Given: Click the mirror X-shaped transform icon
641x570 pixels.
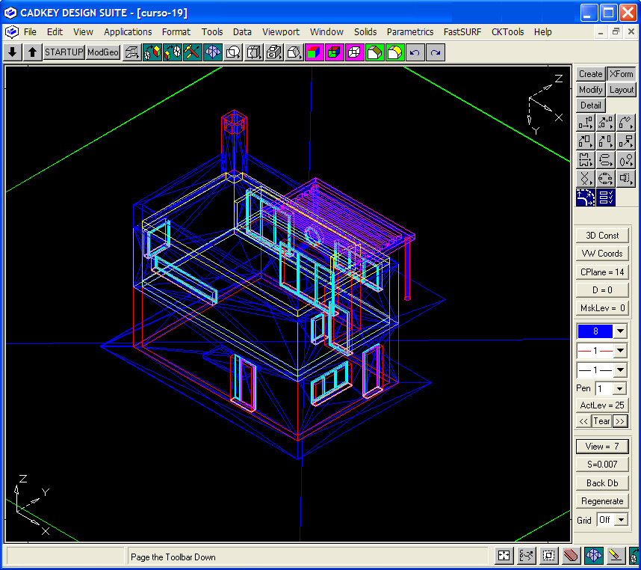Looking at the screenshot, I should click(x=586, y=179).
